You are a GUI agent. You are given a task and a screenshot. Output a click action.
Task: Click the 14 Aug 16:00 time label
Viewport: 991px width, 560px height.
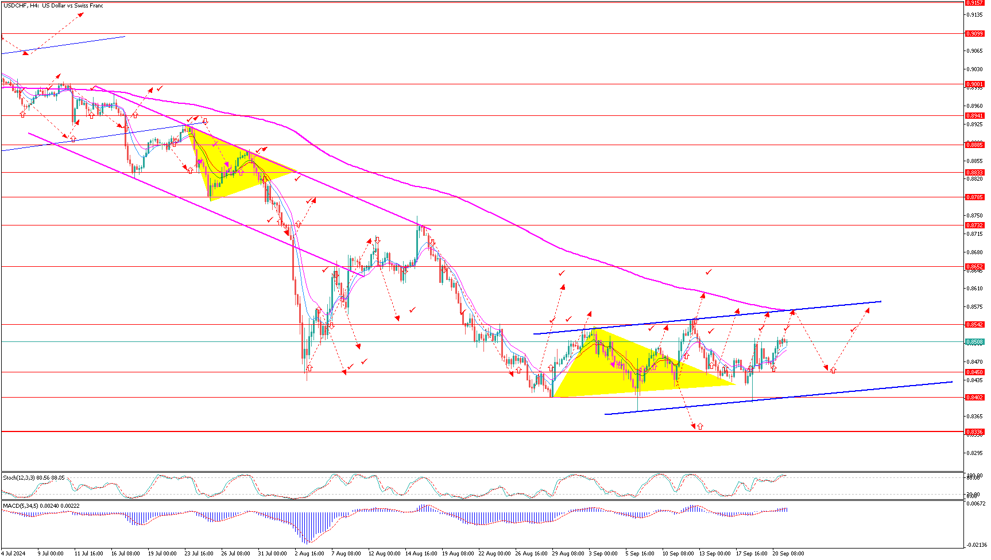click(421, 554)
